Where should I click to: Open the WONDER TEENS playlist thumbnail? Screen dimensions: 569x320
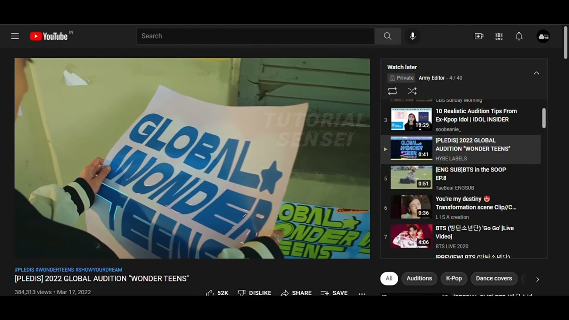click(x=412, y=148)
